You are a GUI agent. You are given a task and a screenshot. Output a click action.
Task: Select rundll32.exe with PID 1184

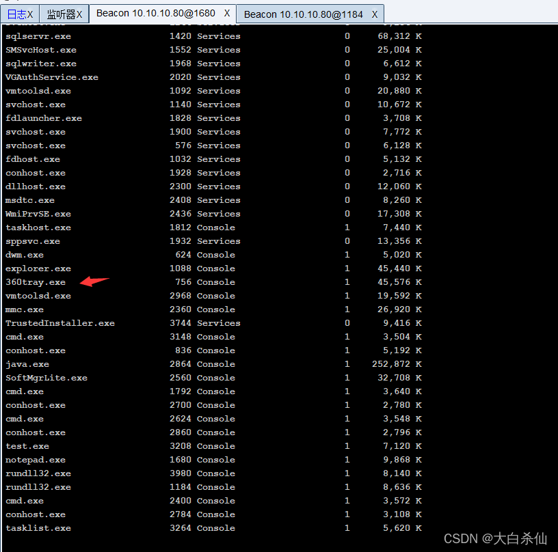pos(38,486)
